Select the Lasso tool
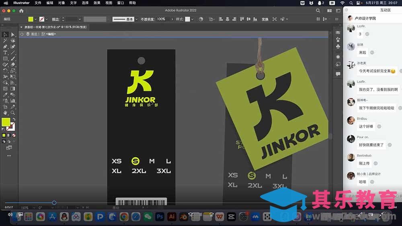This screenshot has height=226, width=402. tap(13, 41)
